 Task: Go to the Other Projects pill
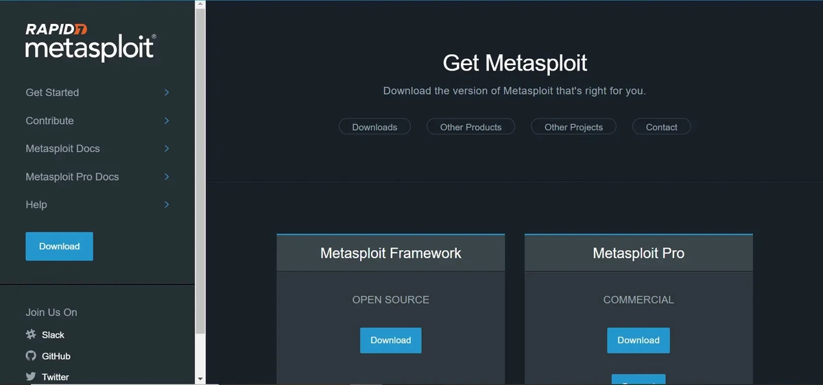573,127
